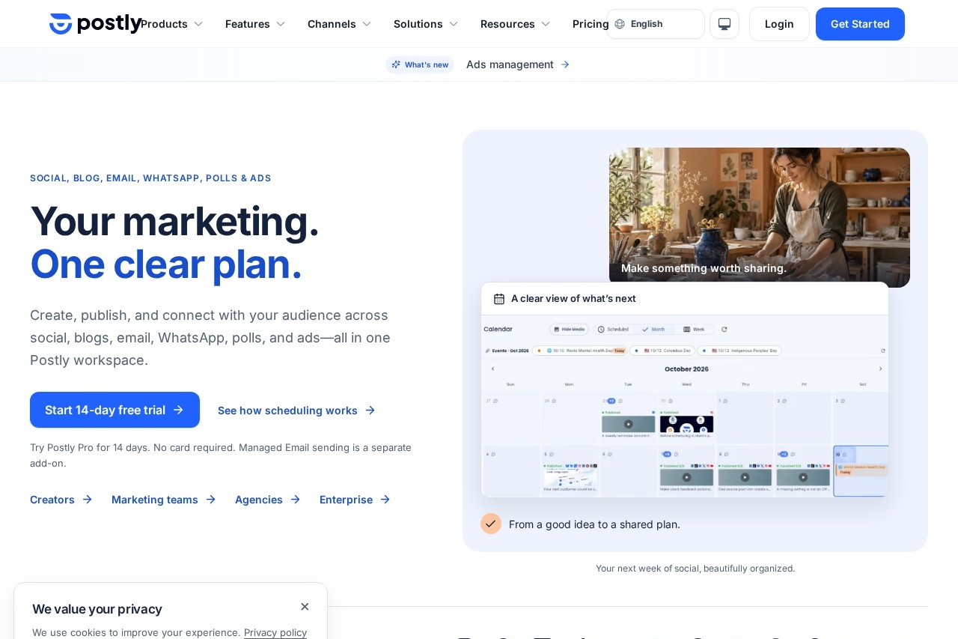Viewport: 958px width, 639px height.
Task: Click the 'One clear plan.' headline
Action: (x=166, y=264)
